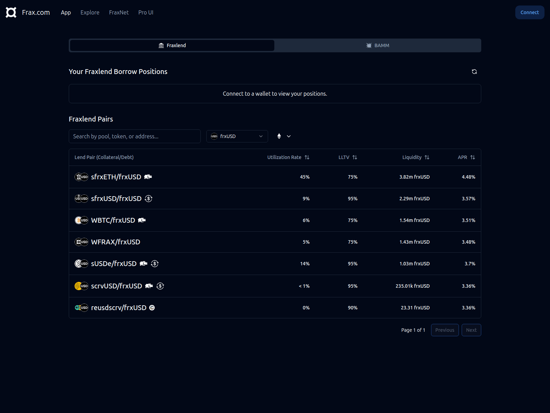Click scrvUSD/frxUSD token pair icon
The width and height of the screenshot is (550, 413).
(x=81, y=286)
